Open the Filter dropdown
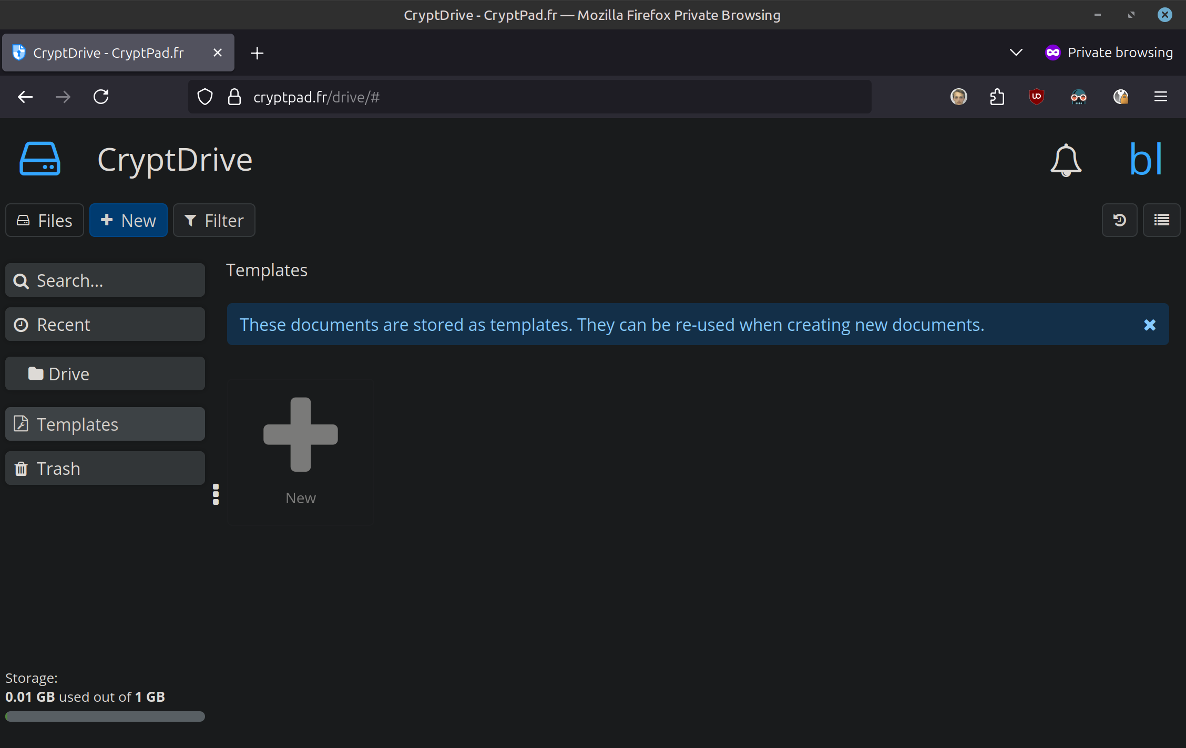The image size is (1186, 748). pyautogui.click(x=214, y=220)
